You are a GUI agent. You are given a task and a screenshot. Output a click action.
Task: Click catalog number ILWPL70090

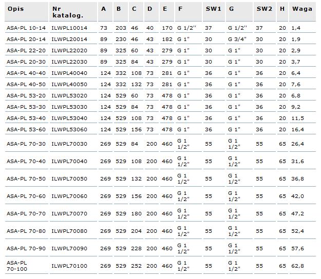click(x=69, y=248)
